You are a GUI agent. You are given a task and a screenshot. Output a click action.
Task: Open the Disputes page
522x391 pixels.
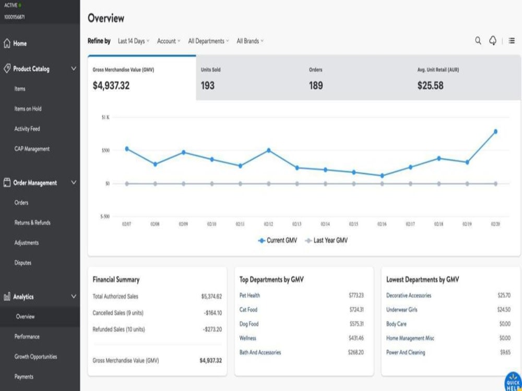pyautogui.click(x=22, y=263)
